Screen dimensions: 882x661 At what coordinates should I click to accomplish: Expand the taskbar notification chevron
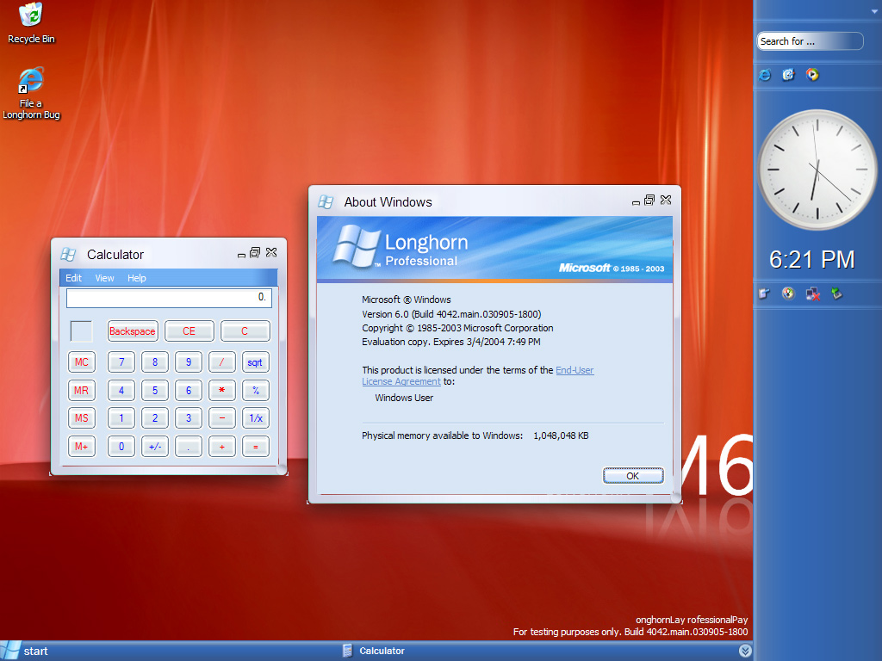[x=745, y=651]
